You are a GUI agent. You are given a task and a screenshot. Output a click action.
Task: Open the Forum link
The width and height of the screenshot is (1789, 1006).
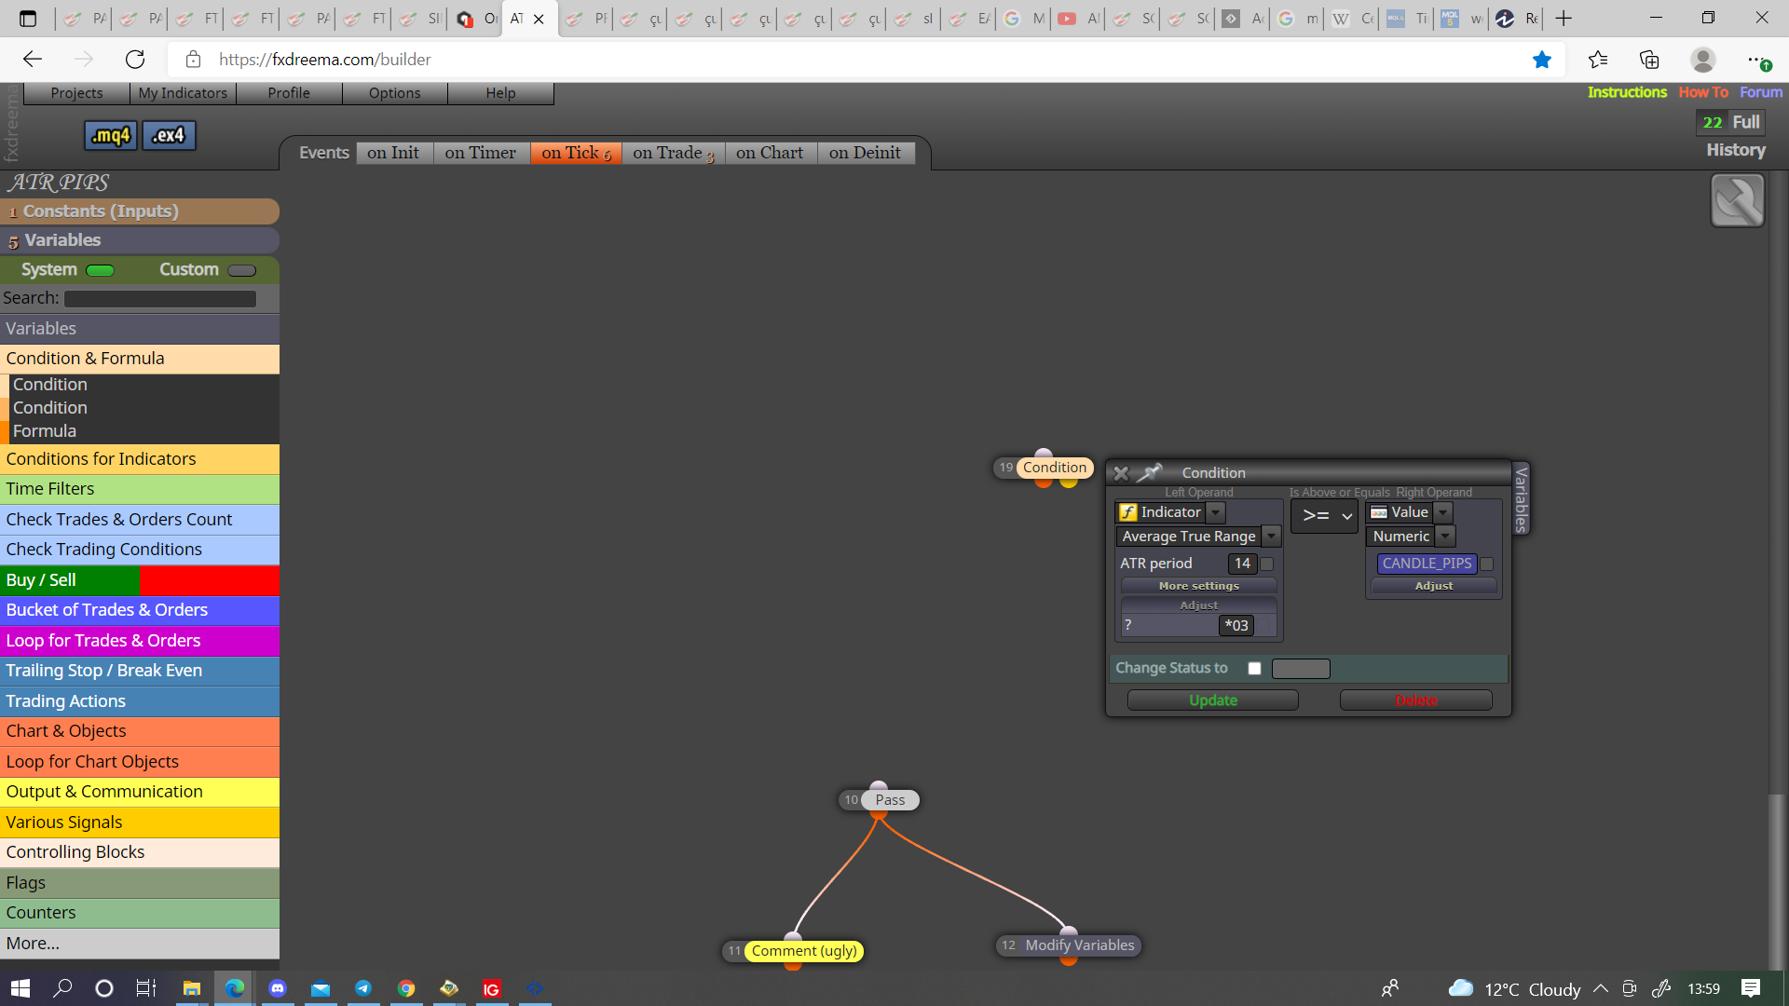(x=1761, y=92)
